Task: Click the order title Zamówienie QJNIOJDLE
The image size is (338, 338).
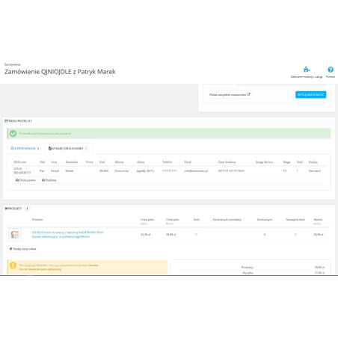Action: pyautogui.click(x=60, y=72)
